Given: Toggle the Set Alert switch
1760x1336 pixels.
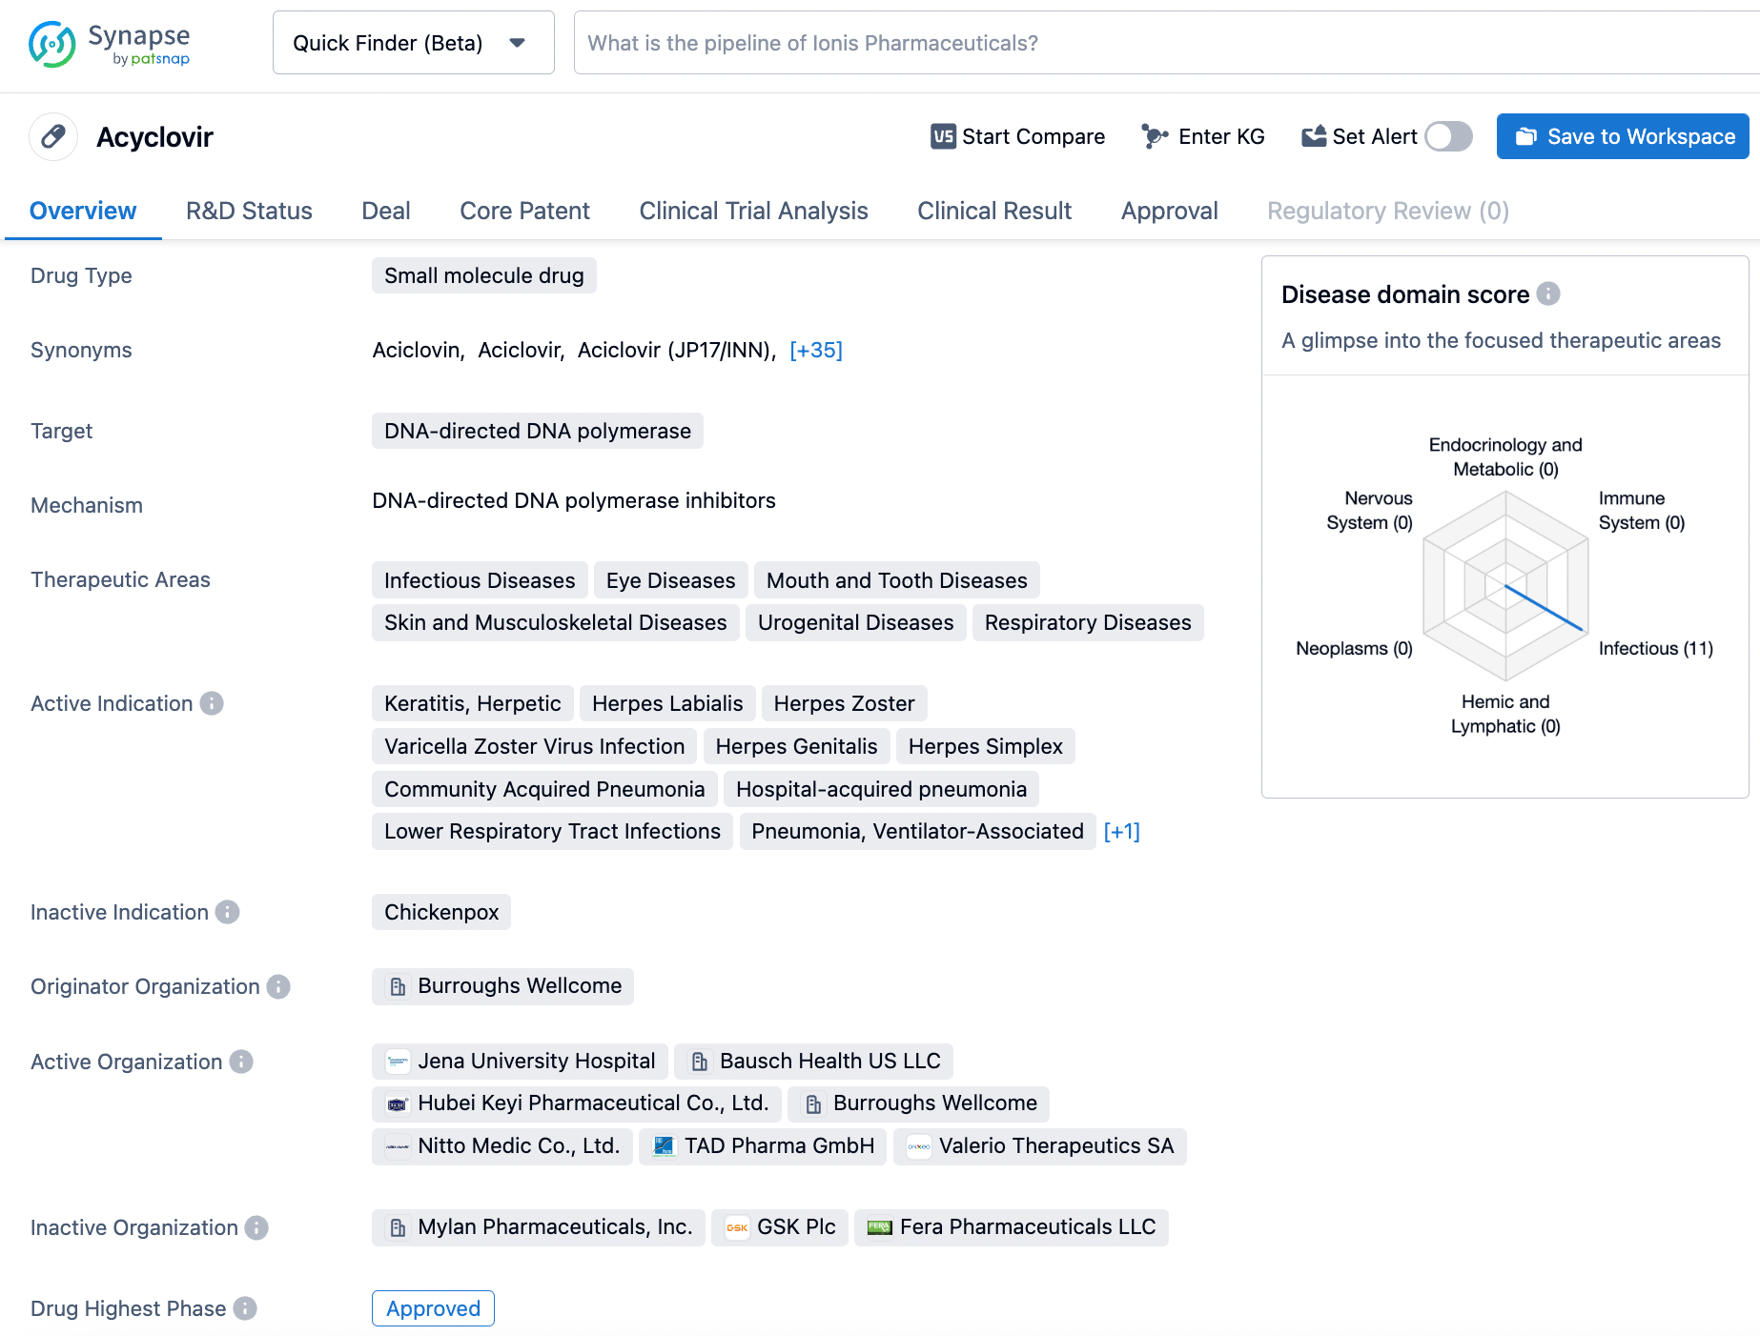Looking at the screenshot, I should coord(1447,136).
